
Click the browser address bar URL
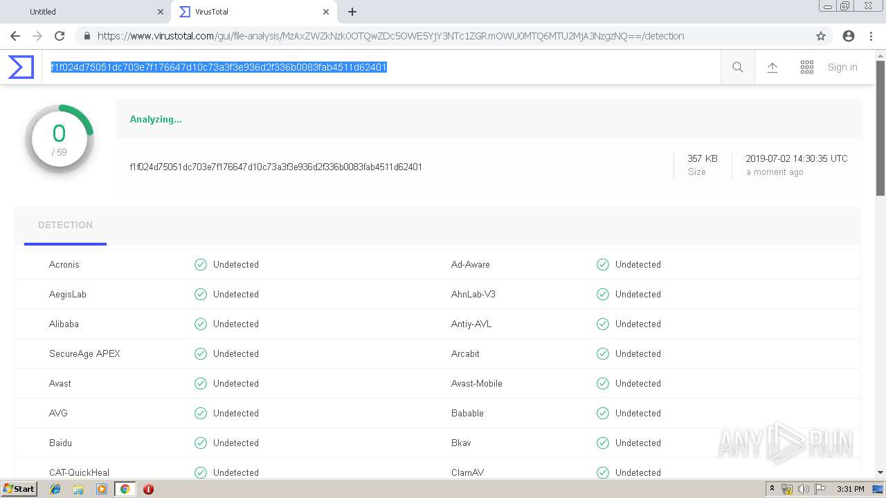390,36
